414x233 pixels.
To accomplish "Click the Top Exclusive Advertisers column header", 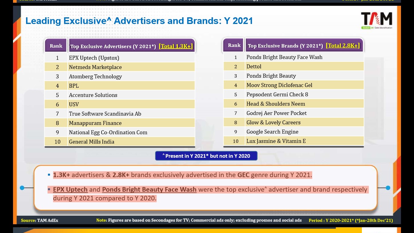I will (113, 46).
